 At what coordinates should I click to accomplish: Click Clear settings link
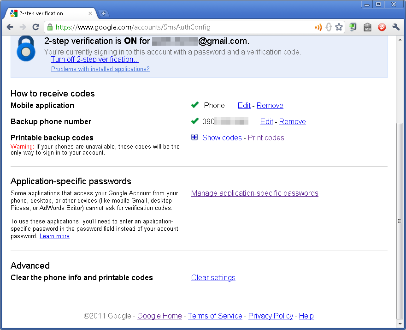213,278
